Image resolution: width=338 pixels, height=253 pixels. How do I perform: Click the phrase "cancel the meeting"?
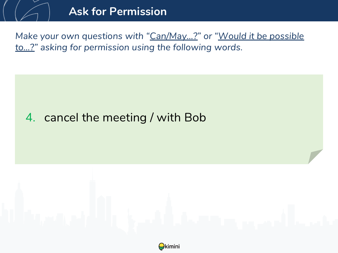click(x=95, y=118)
